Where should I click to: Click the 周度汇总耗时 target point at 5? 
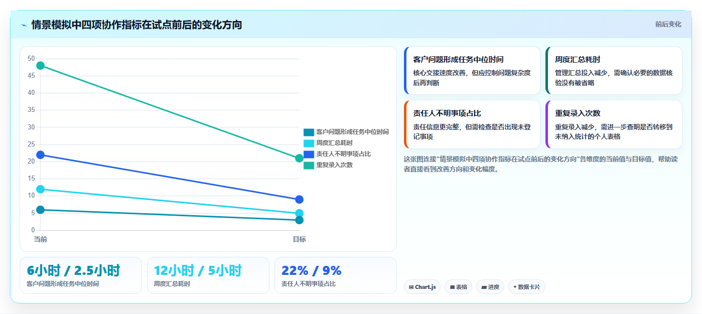[x=300, y=213]
